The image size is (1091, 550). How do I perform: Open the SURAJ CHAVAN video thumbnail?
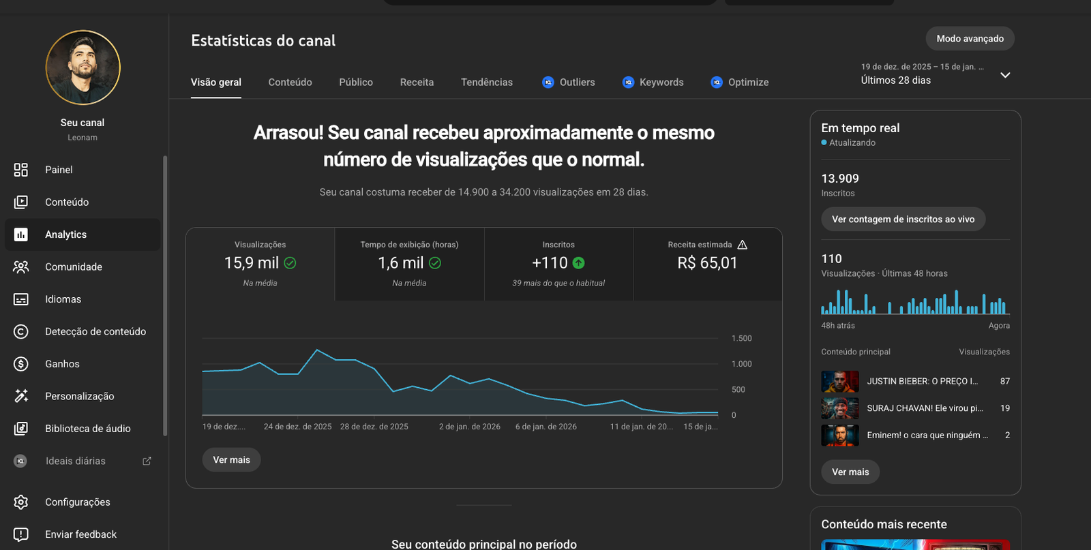click(840, 408)
